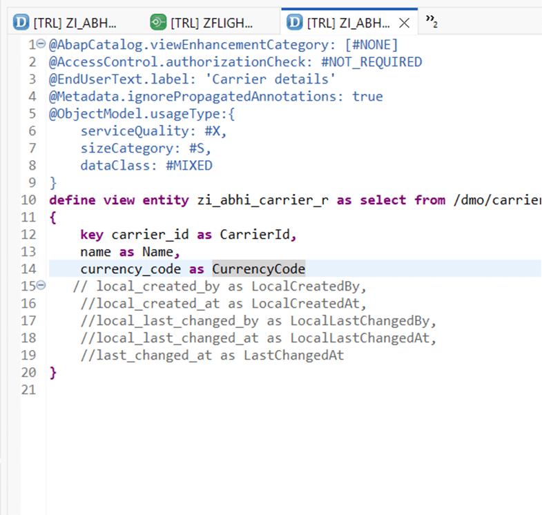Collapse the comment block at line 15
Image resolution: width=542 pixels, height=515 pixels.
(x=41, y=286)
